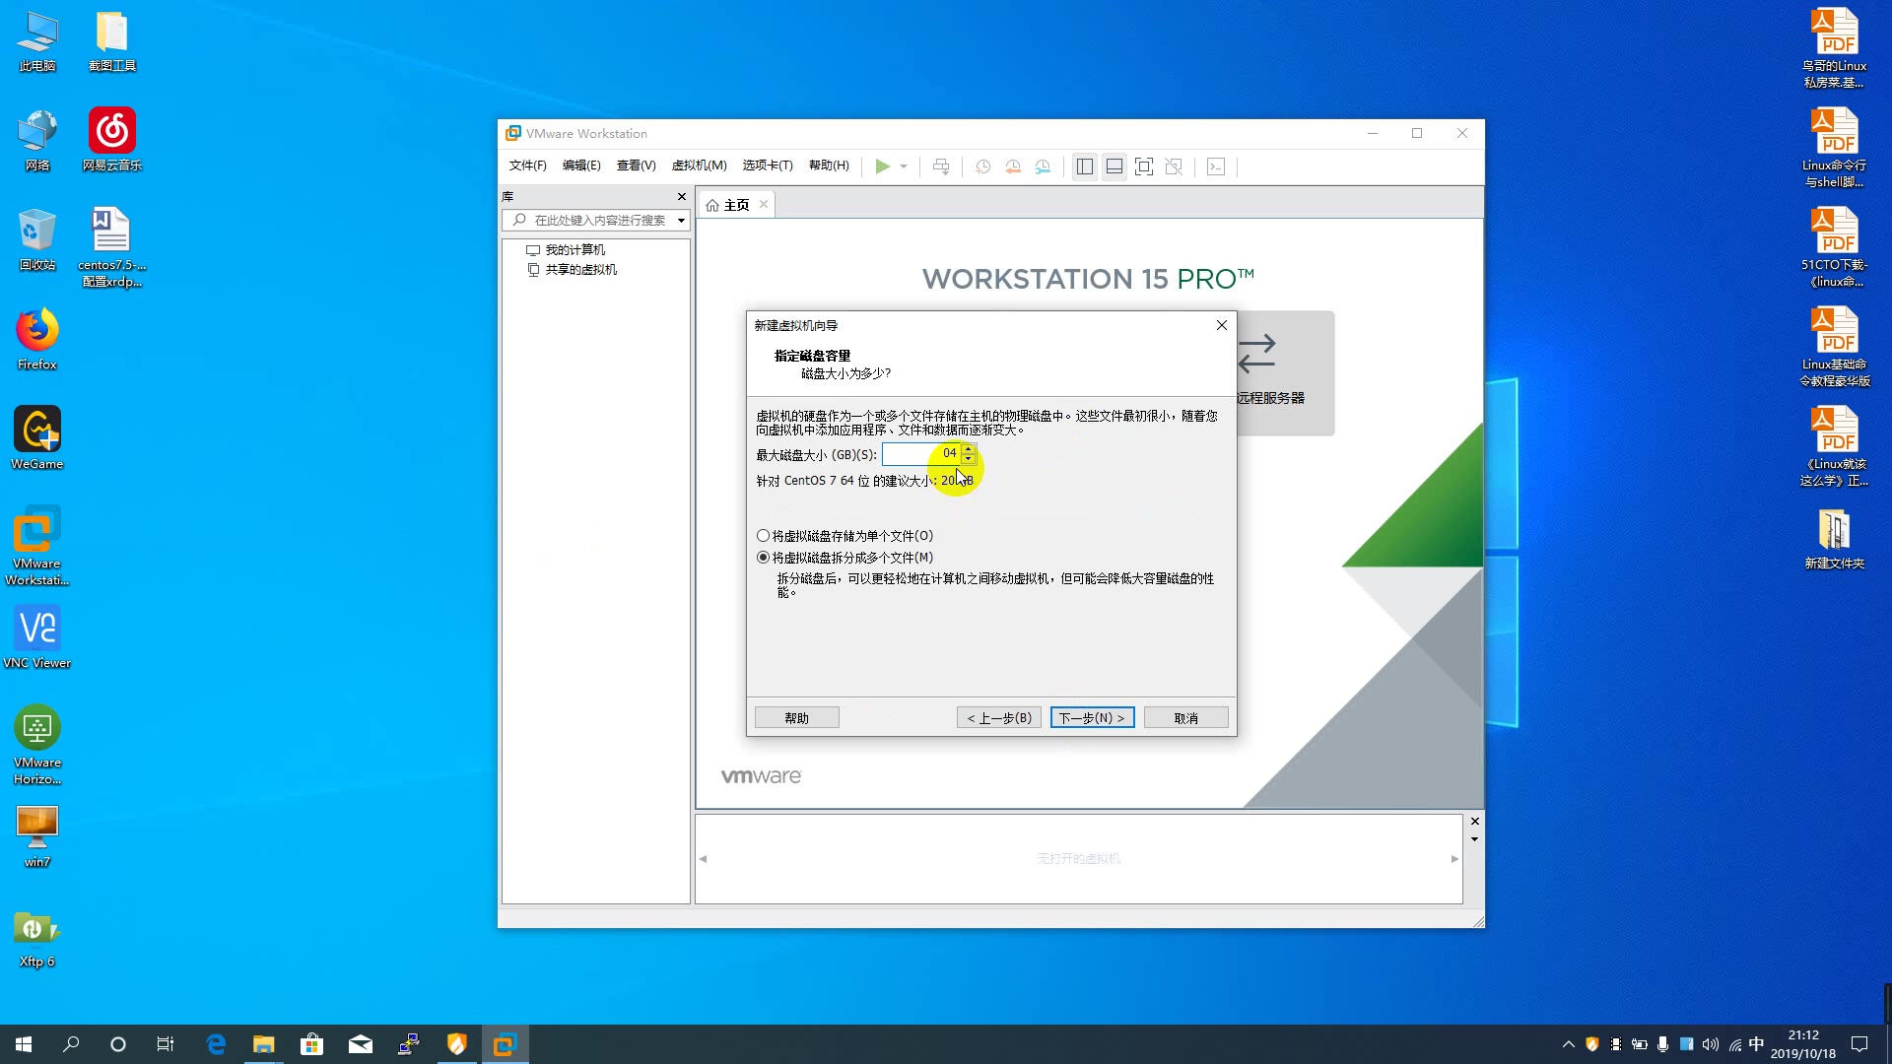Open the 虚拟机(M) menu
This screenshot has height=1064, width=1892.
pos(699,166)
